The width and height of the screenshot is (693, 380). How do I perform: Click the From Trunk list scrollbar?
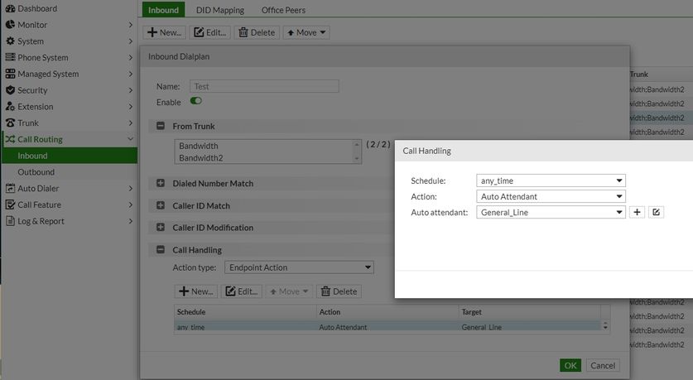[x=357, y=152]
